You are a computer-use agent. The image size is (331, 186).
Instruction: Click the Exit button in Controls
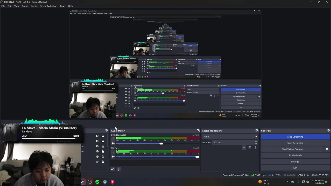coord(295,168)
